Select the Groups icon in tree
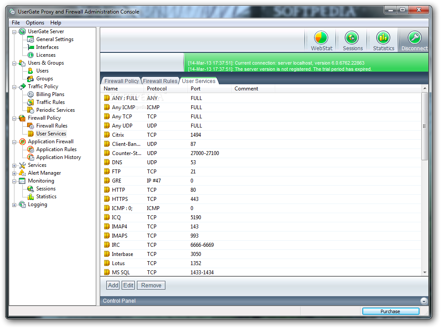Viewport: 441px width, 328px height. pos(31,79)
